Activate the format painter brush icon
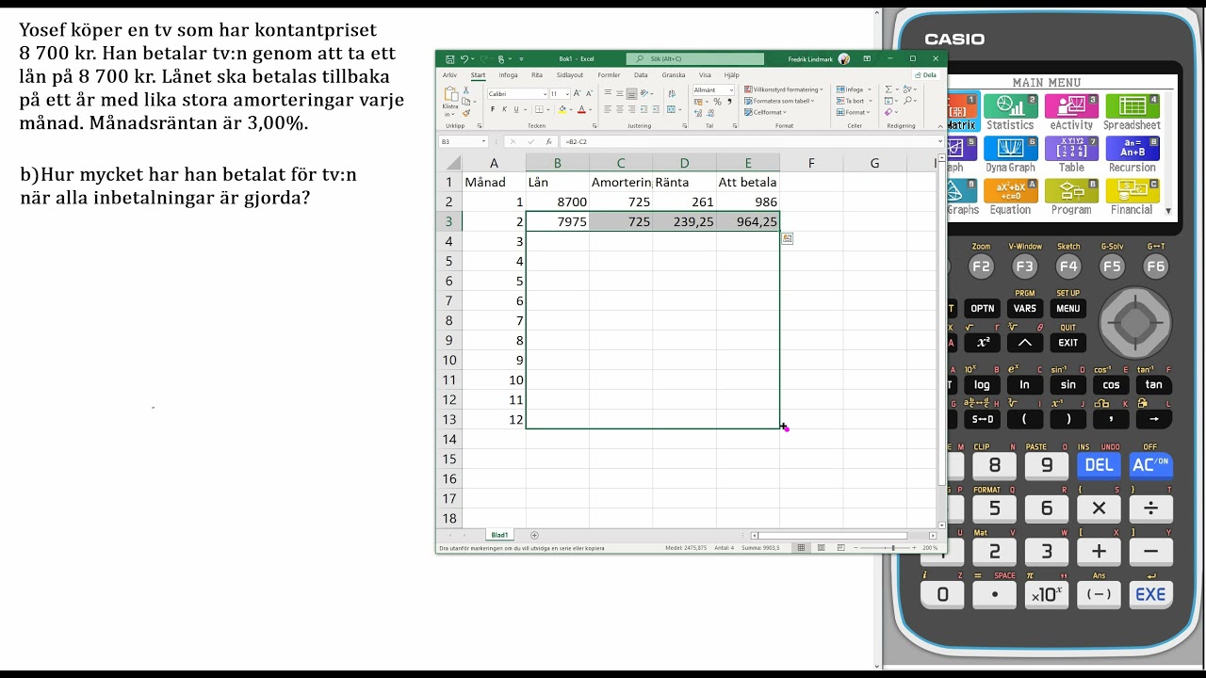 click(x=466, y=113)
